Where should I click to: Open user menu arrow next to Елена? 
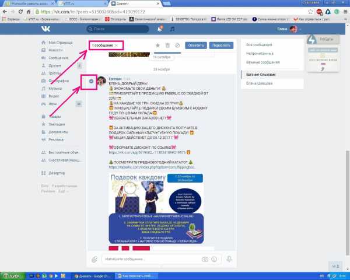tap(300, 29)
